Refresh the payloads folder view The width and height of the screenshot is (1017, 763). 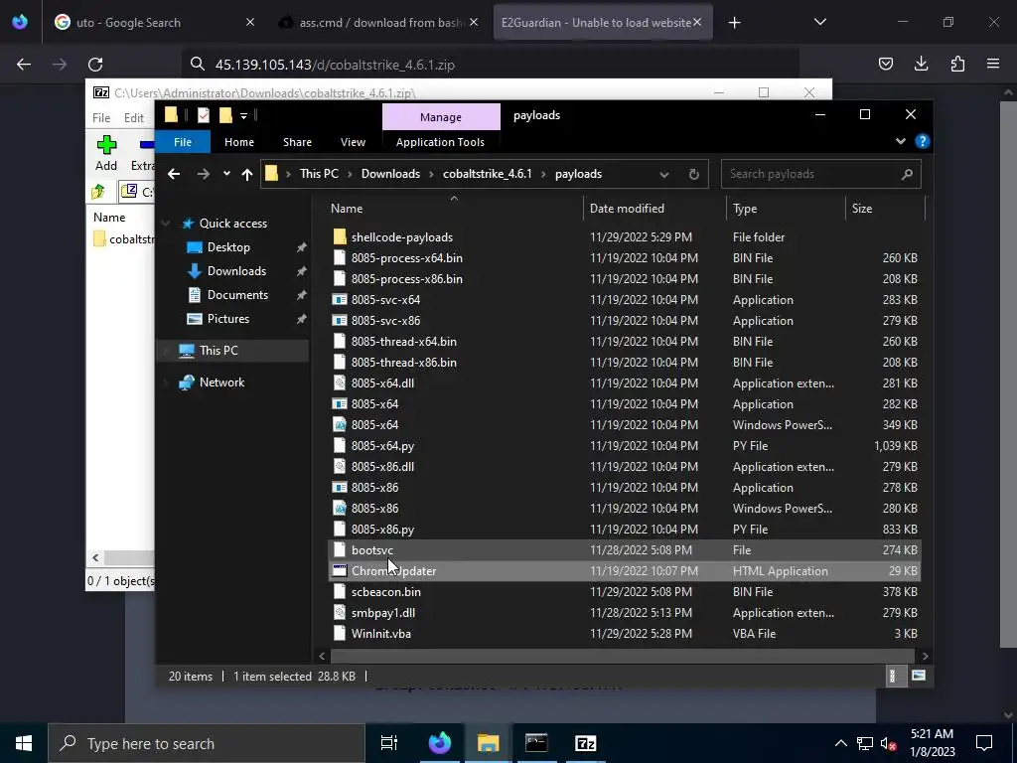(x=693, y=174)
